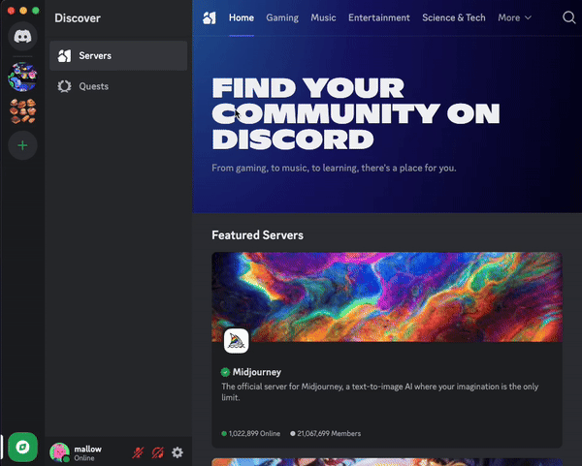Select the green Discover compass icon
Image resolution: width=582 pixels, height=466 pixels.
click(22, 447)
